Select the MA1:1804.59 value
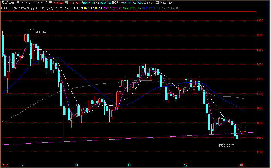 pyautogui.click(x=74, y=8)
